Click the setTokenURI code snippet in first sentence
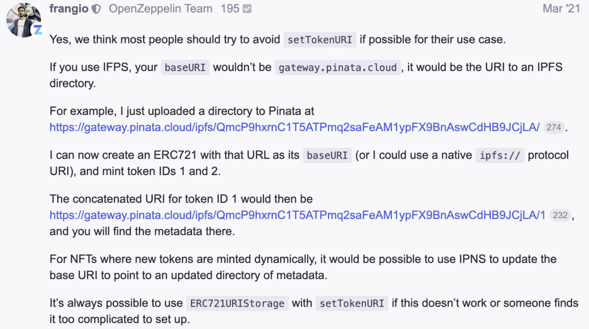 coord(319,40)
